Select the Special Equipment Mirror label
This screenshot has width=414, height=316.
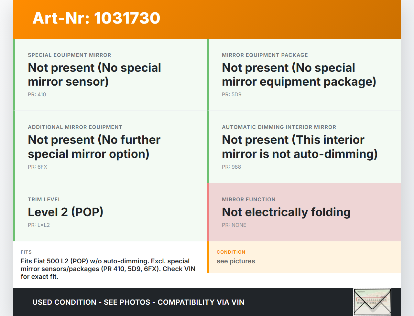(x=70, y=55)
